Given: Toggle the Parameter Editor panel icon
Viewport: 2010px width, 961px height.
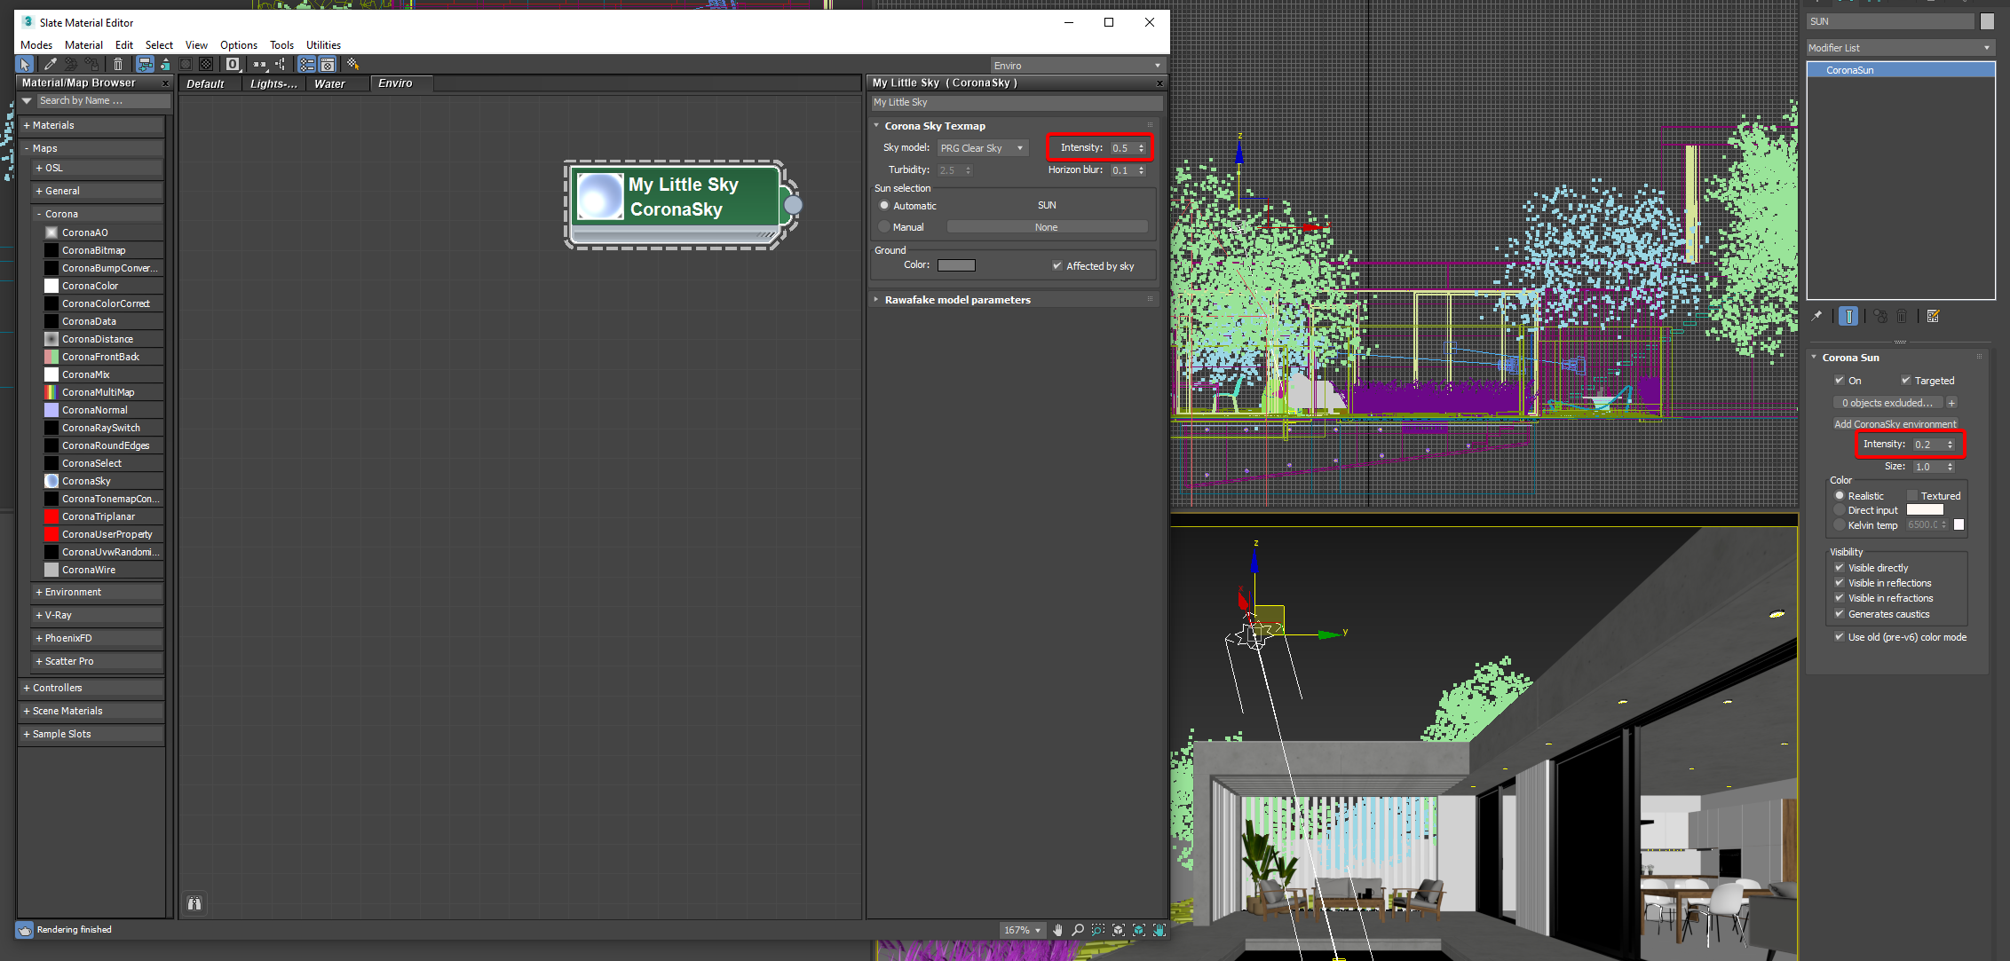Looking at the screenshot, I should (328, 64).
